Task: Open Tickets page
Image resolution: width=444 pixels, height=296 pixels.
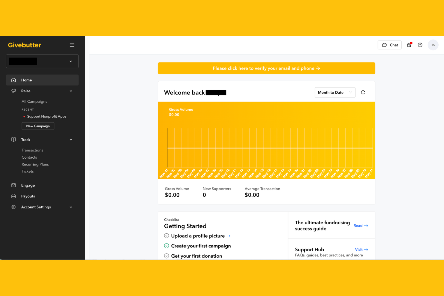Action: pyautogui.click(x=28, y=171)
